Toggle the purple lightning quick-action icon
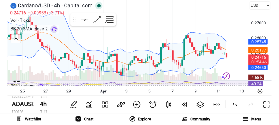 pos(226,76)
